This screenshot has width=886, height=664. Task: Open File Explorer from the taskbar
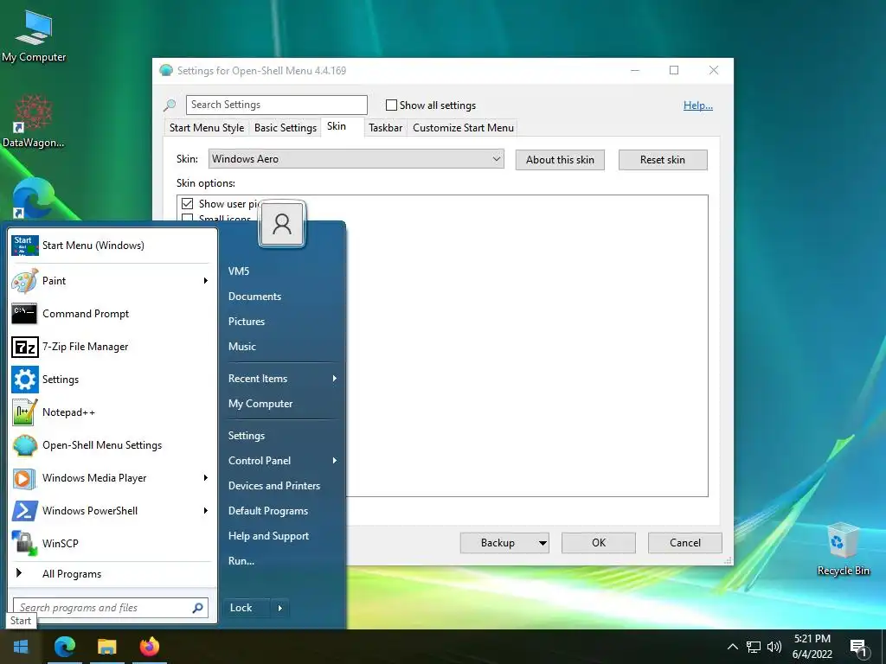click(x=106, y=647)
